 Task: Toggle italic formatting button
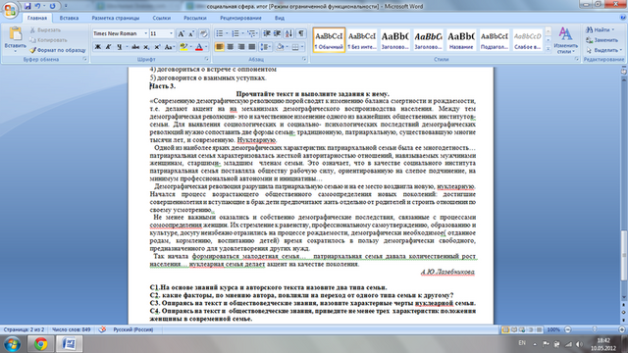point(108,47)
